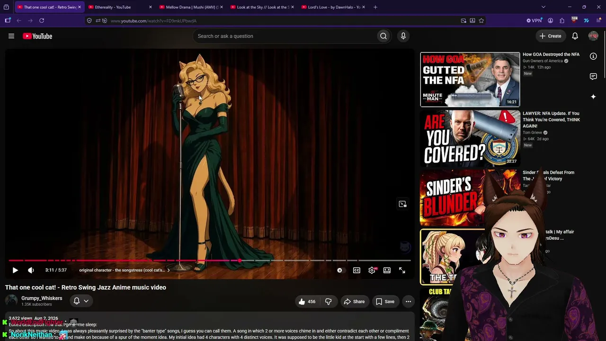Open the YouTube guide hamburger menu

11,36
